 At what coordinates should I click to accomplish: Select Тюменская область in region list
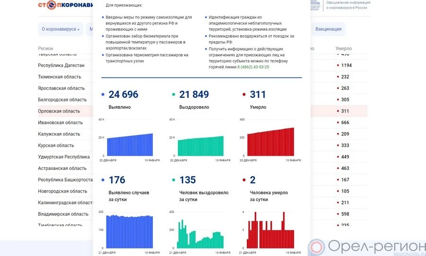(59, 77)
